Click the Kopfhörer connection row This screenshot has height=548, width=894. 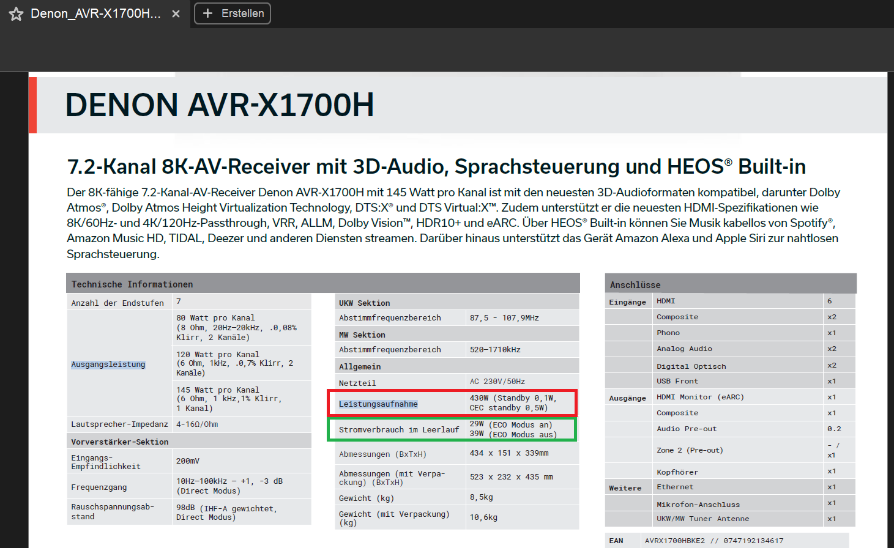point(754,472)
